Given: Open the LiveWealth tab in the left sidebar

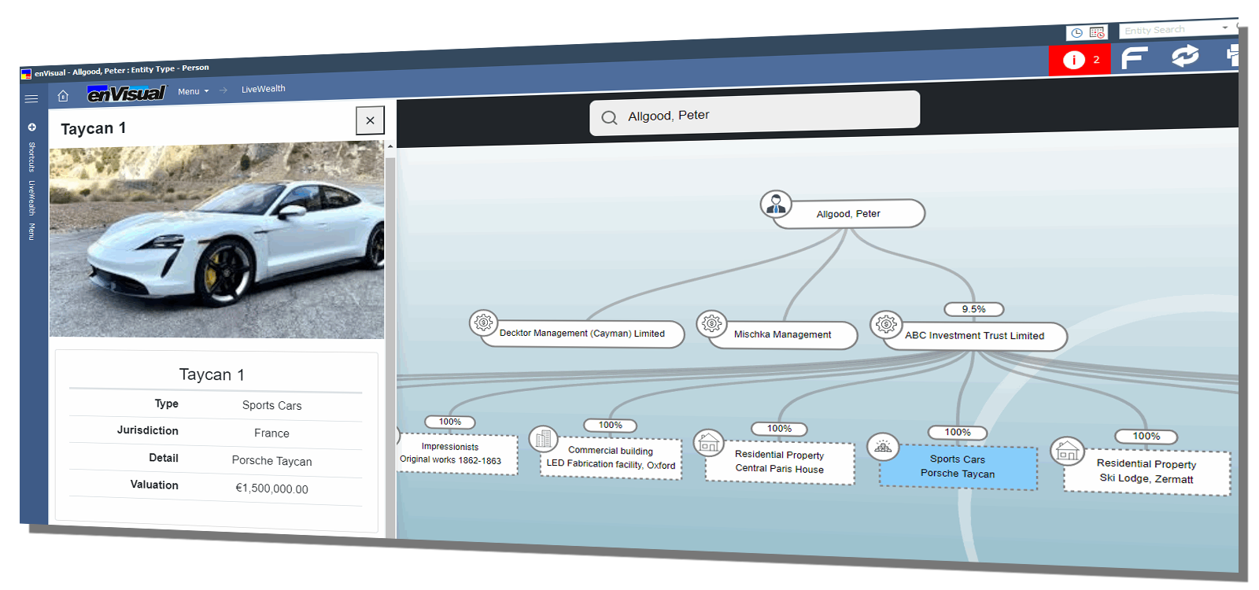Looking at the screenshot, I should pos(32,198).
